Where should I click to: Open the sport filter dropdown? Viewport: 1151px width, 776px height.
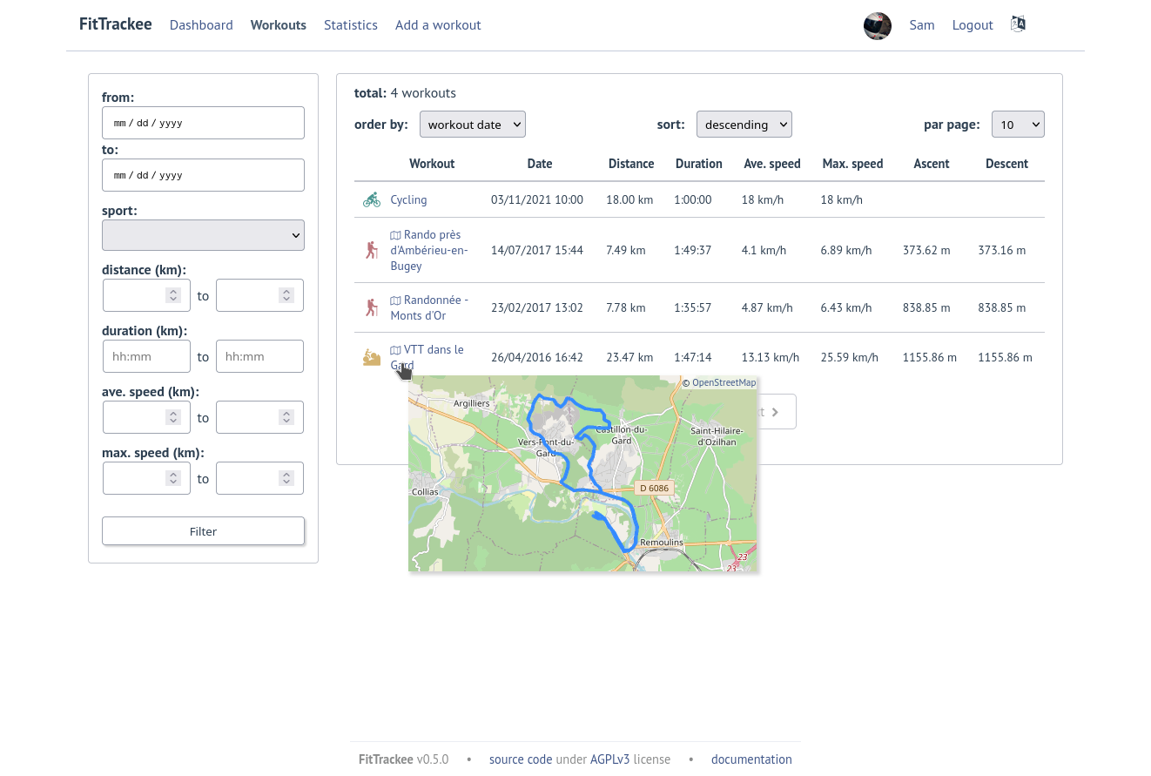(x=203, y=235)
